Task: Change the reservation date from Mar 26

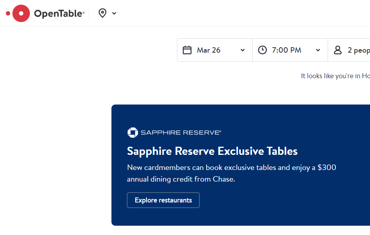Action: pos(215,50)
